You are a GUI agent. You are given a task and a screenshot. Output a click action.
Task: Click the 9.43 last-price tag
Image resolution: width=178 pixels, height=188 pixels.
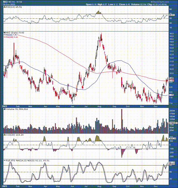[171, 78]
